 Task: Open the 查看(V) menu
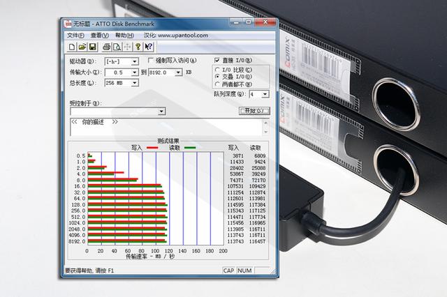point(99,36)
